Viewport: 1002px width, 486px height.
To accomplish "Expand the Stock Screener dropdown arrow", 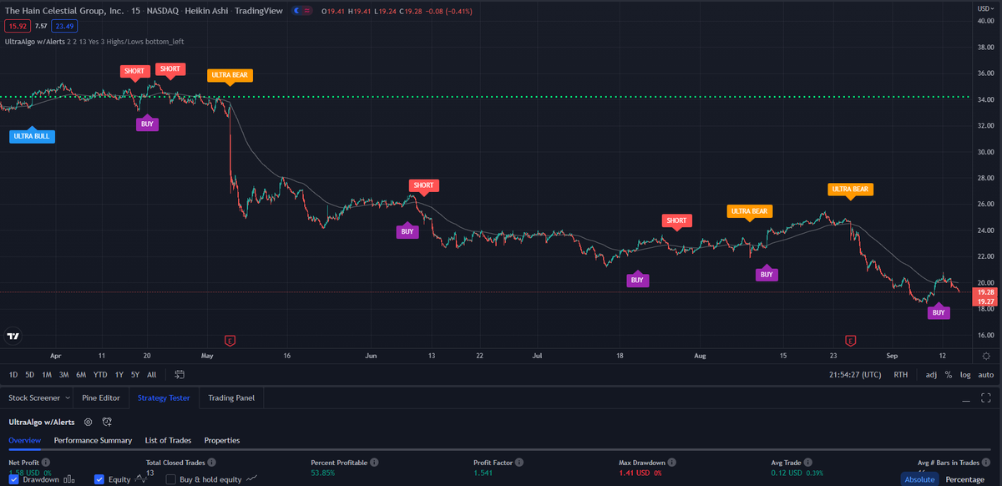I will click(68, 398).
